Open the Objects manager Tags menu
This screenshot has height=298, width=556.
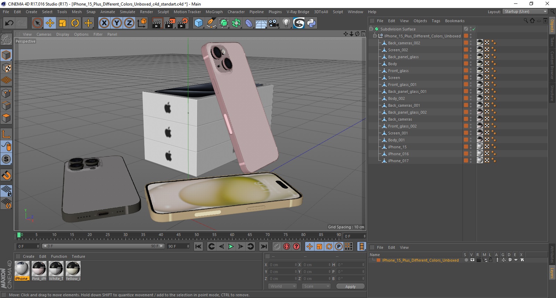tap(436, 21)
